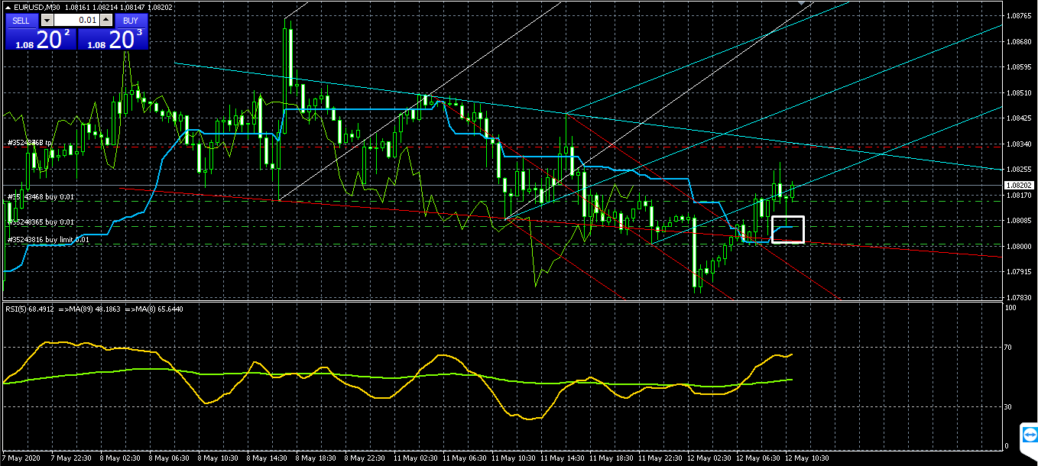Viewport: 1038px width, 466px height.
Task: Click the BUY button
Action: [x=131, y=21]
